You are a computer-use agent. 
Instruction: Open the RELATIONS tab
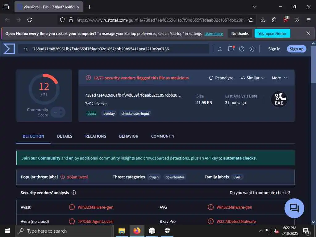coord(96,136)
